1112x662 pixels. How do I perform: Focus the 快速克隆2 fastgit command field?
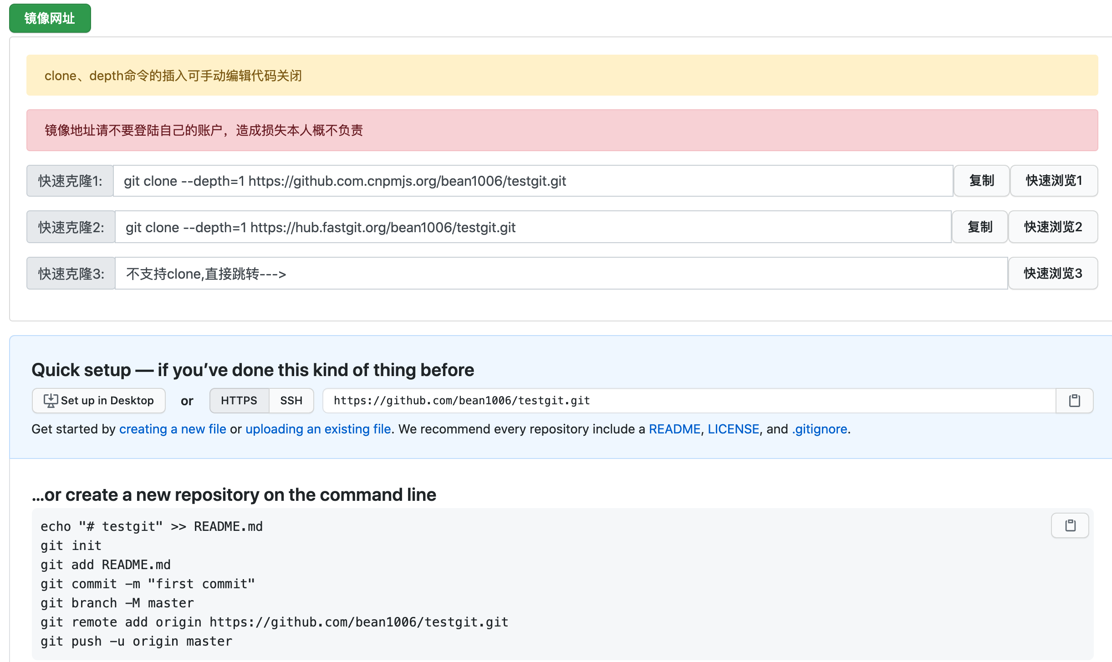(533, 227)
